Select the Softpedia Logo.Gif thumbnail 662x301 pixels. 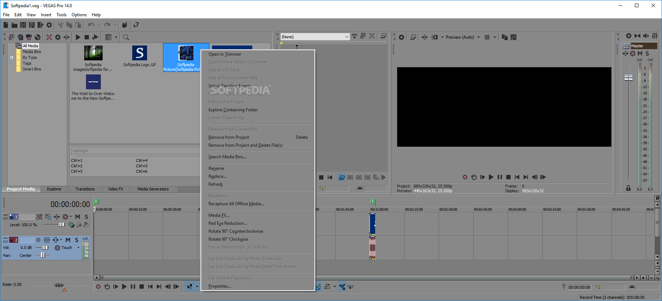coord(139,56)
